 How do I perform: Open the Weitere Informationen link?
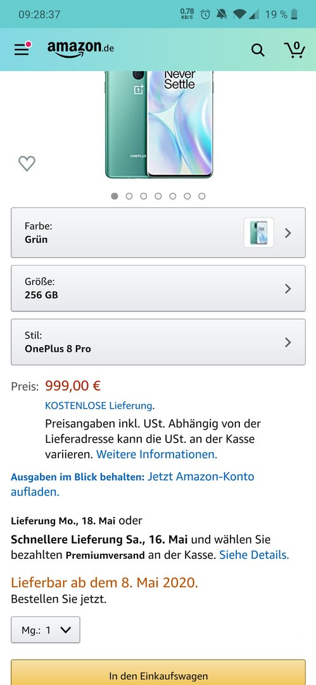[x=156, y=454]
